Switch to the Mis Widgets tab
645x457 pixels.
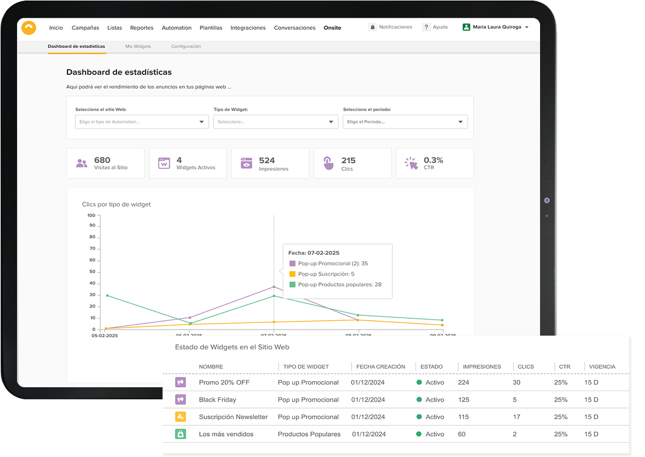click(x=138, y=47)
